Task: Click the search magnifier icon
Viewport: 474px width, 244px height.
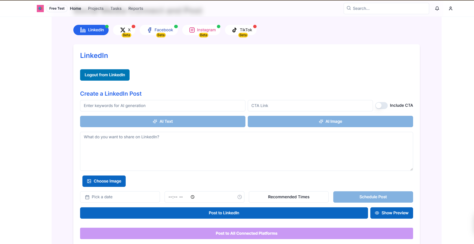Action: click(349, 8)
